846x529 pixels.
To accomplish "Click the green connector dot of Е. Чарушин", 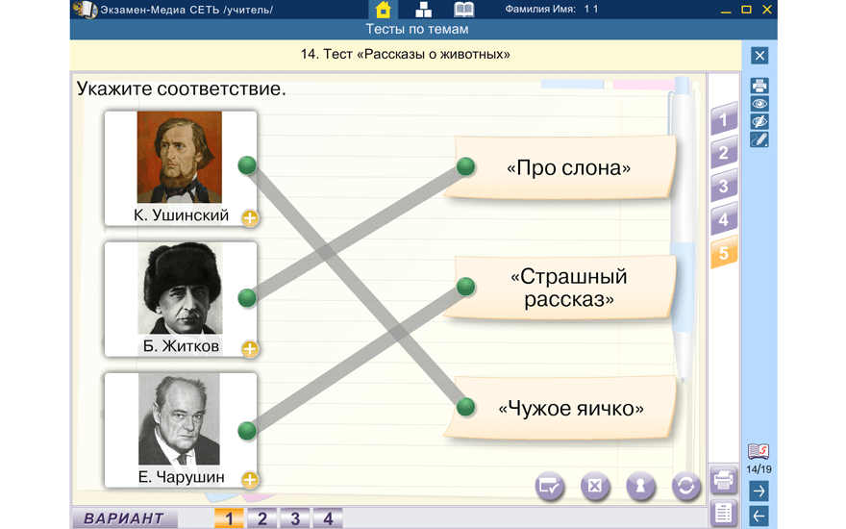I will coord(247,430).
